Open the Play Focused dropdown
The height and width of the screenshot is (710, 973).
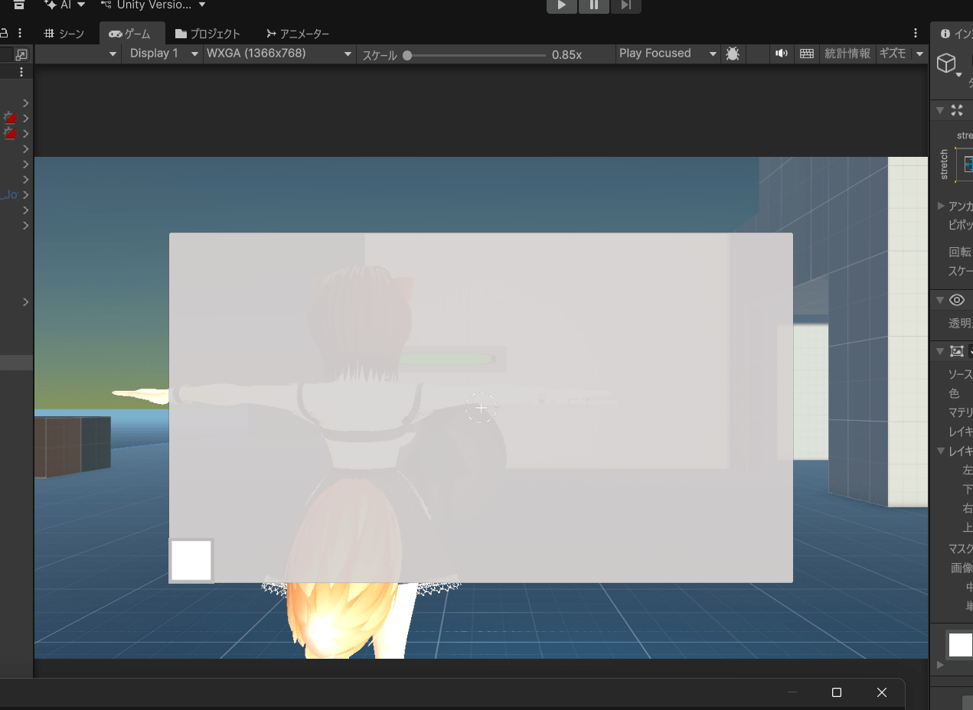[x=668, y=54]
